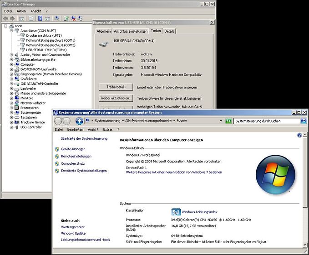Click the USB-SERIAL device icon in properties dialog
The height and width of the screenshot is (255, 309).
(x=104, y=44)
